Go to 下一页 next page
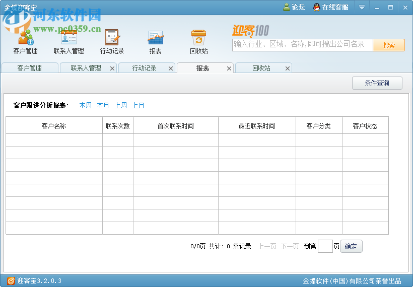413x287 pixels. 290,246
